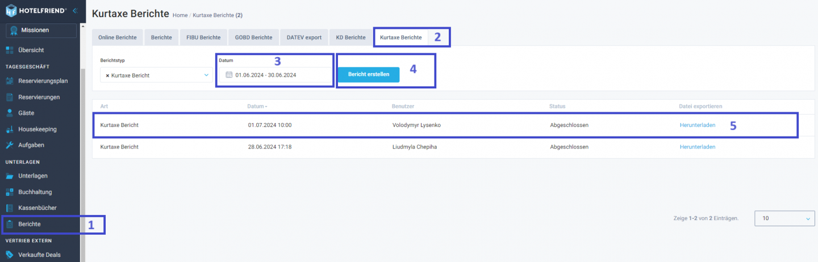Remove Kurtaxe Bericht selection via x

tap(107, 75)
